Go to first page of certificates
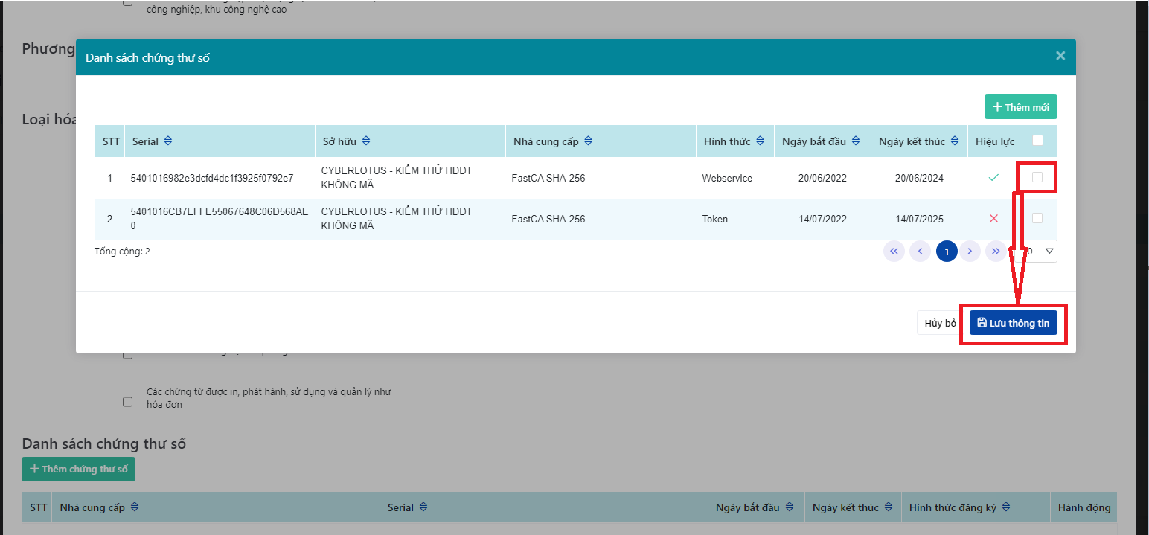The width and height of the screenshot is (1149, 535). [894, 252]
